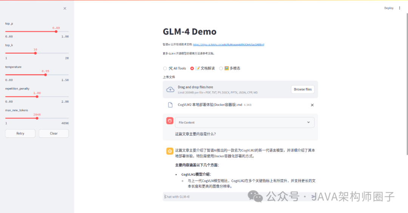
Task: Click the Deploy button
Action: point(389,8)
